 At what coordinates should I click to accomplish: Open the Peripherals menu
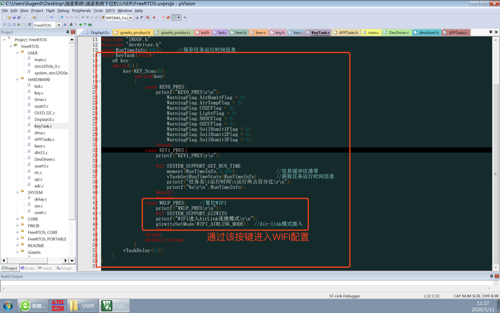81,10
